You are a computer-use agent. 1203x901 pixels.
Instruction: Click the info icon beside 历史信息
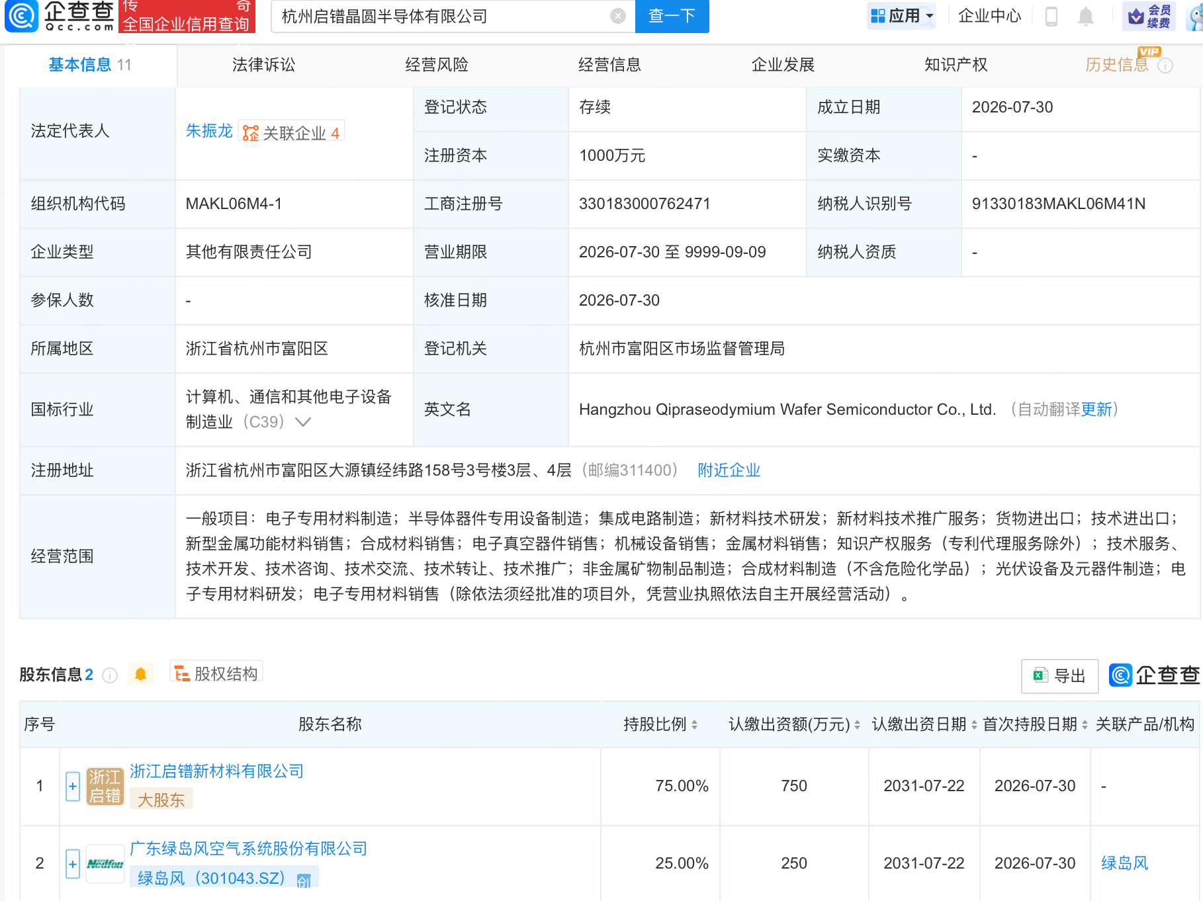pos(1165,65)
